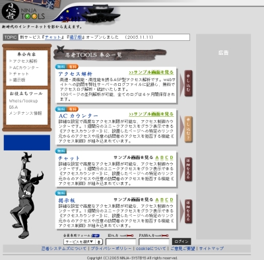Select 掲示板 in the sidebar menu
The height and width of the screenshot is (260, 264).
point(19,80)
